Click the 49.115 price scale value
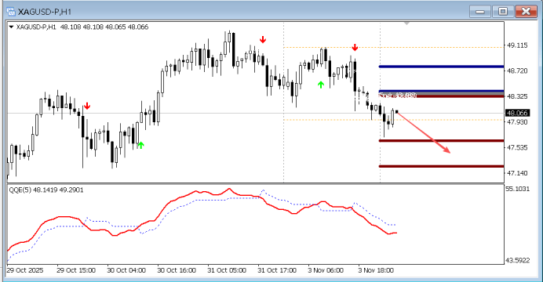This screenshot has width=543, height=282. point(517,45)
